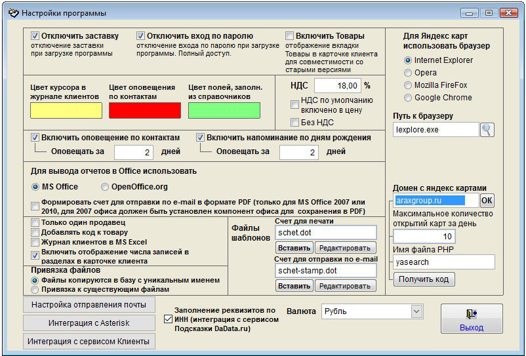Select Привязка к существующим файлам option
526x356 pixels.
[x=35, y=289]
